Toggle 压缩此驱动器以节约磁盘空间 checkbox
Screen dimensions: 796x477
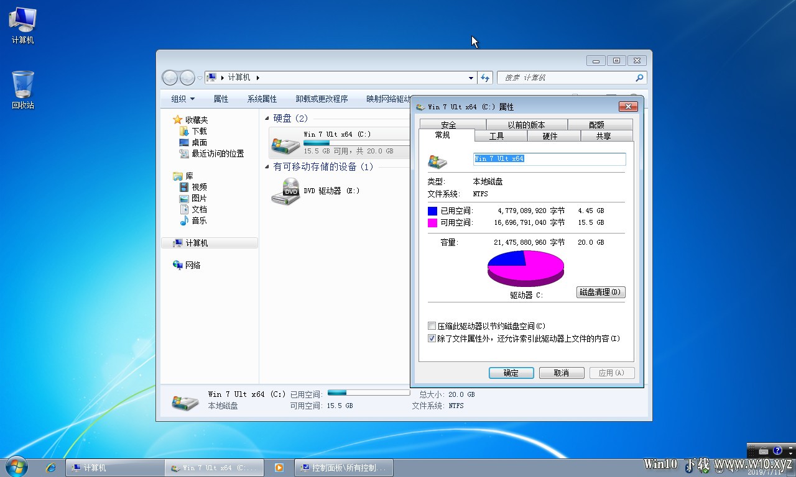click(432, 326)
